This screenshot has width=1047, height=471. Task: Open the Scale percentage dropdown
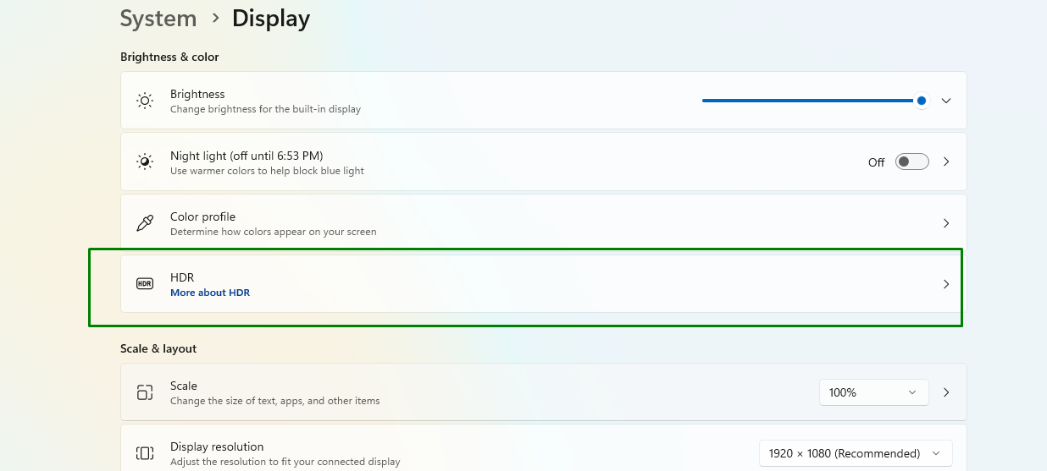(873, 392)
